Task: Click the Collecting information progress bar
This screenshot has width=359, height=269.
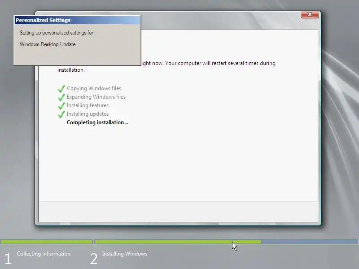Action: [46, 242]
